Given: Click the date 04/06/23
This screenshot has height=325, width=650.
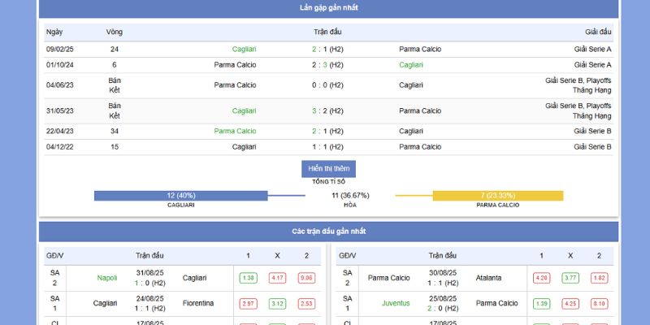Looking at the screenshot, I should pyautogui.click(x=59, y=85).
